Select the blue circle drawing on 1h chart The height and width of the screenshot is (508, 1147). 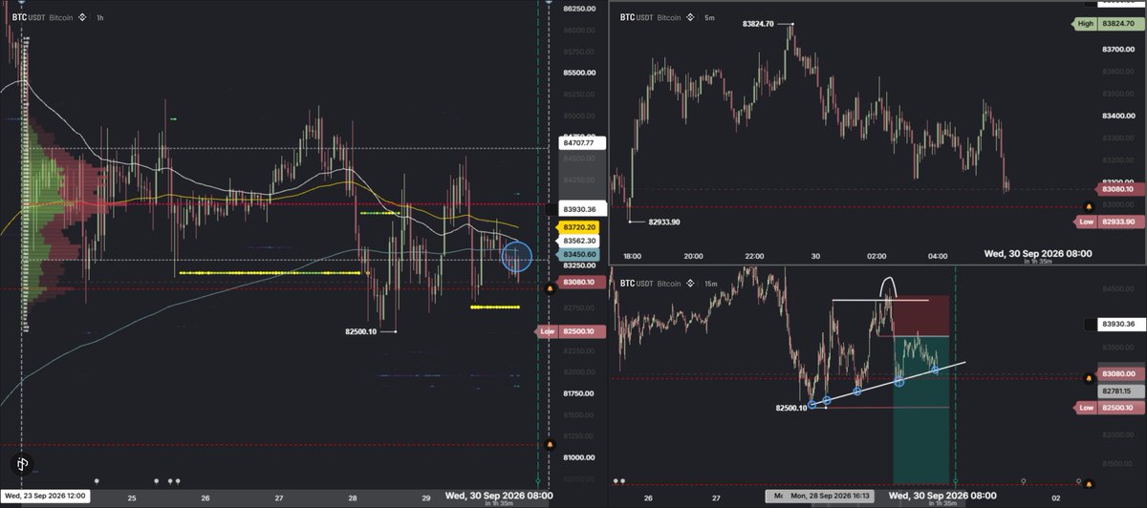click(516, 256)
